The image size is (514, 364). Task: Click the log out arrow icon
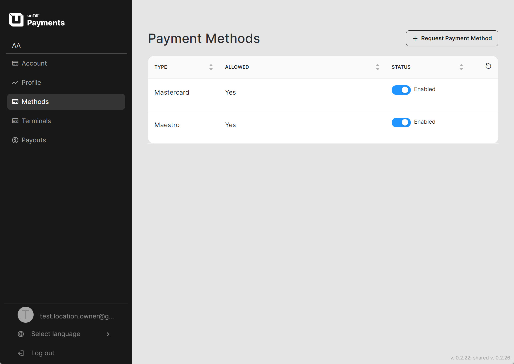tap(21, 353)
